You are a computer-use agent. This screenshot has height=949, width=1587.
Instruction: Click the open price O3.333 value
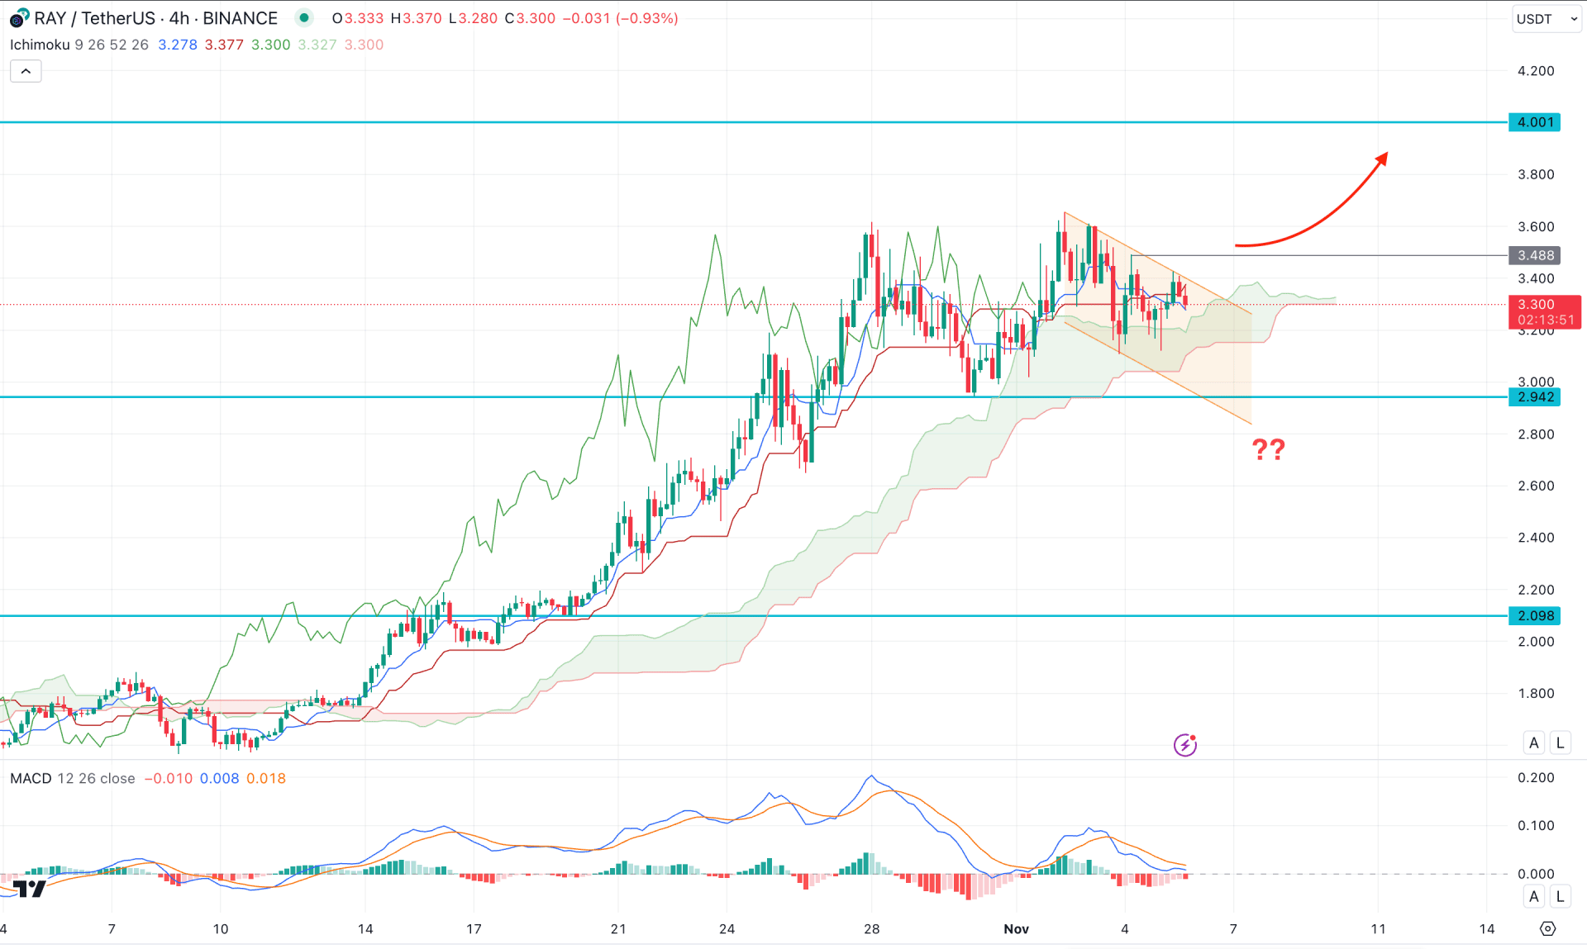358,18
